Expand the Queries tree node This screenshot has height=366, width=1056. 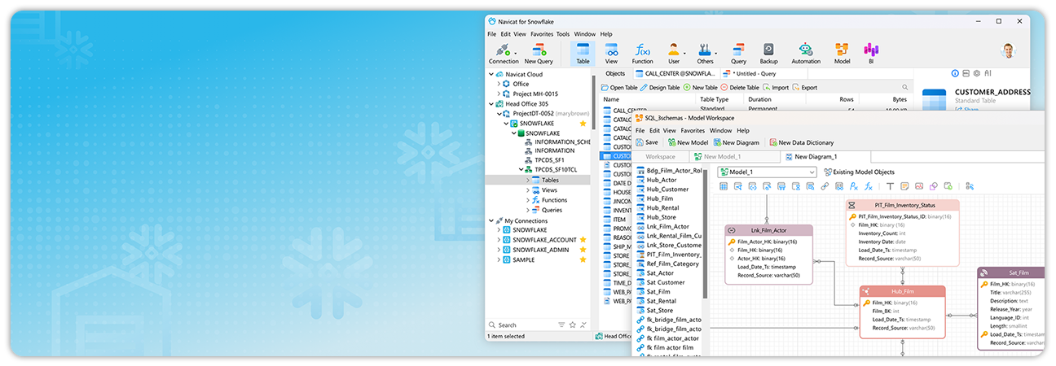[528, 210]
